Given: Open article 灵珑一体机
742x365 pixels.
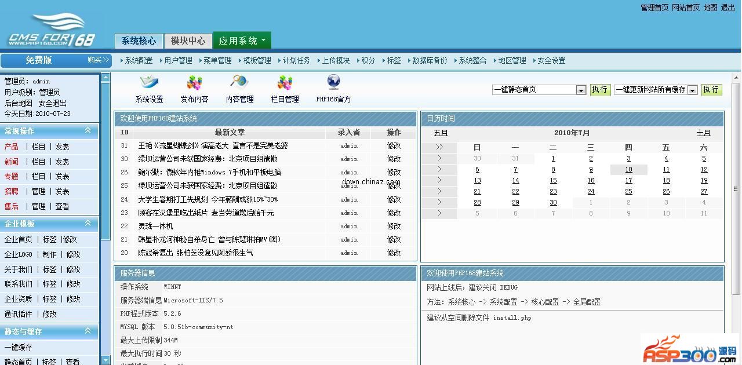Looking at the screenshot, I should [x=155, y=226].
